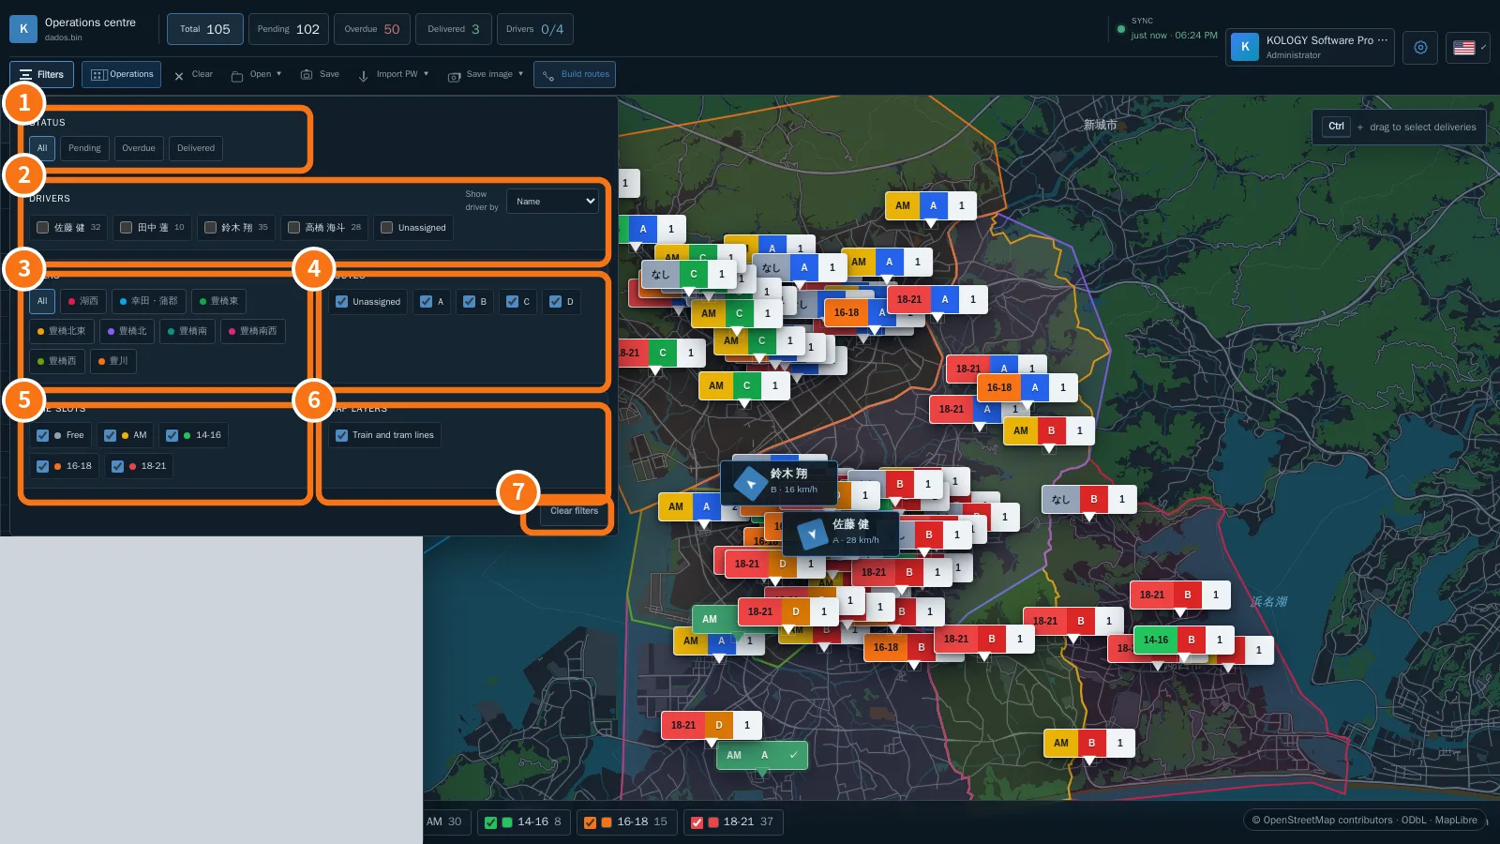Select the Pending status filter
Viewport: 1500px width, 844px height.
(84, 148)
